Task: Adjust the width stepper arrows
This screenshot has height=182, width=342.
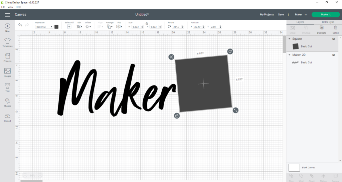Action: 142,27
